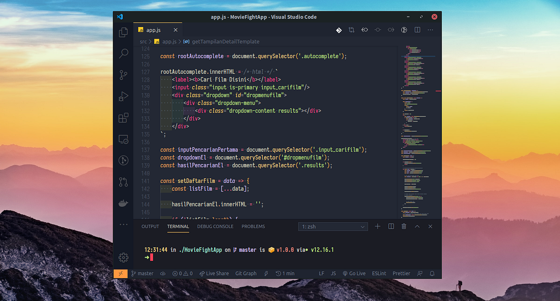Toggle the Split Editor layout button
This screenshot has height=301, width=560.
[417, 29]
